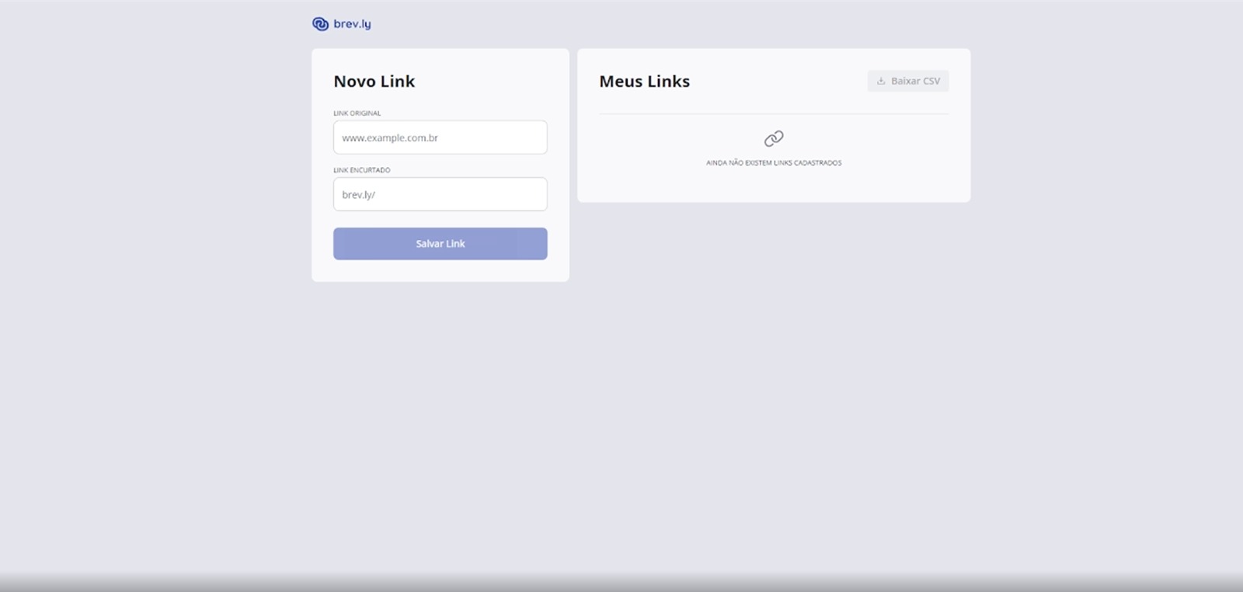1243x592 pixels.
Task: Select the Novo Link heading
Action: (x=374, y=82)
